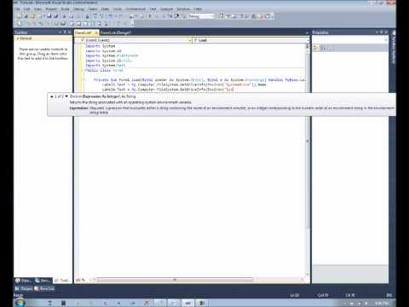Open the active tab list dropdown arrow
409x307 pixels.
pyautogui.click(x=307, y=33)
